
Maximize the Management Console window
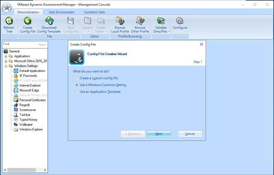point(255,4)
